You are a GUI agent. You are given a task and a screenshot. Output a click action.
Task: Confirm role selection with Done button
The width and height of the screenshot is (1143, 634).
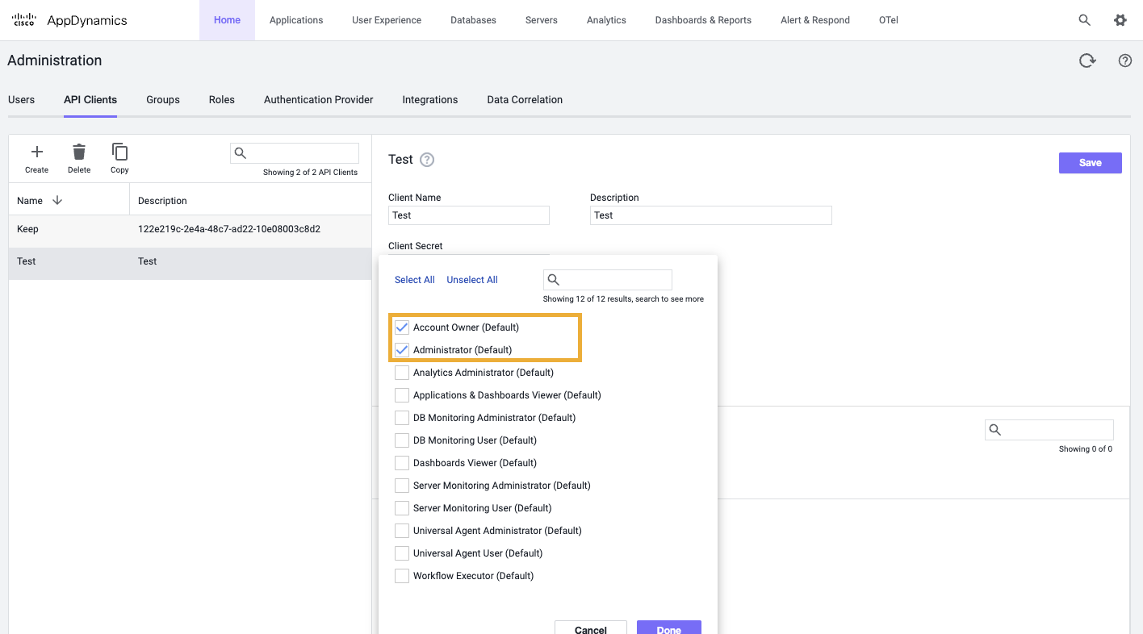tap(669, 628)
